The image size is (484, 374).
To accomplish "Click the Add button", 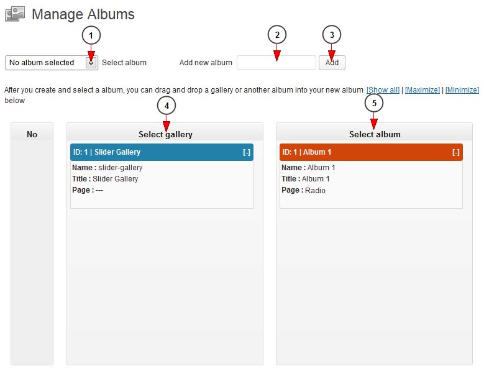I will click(332, 63).
